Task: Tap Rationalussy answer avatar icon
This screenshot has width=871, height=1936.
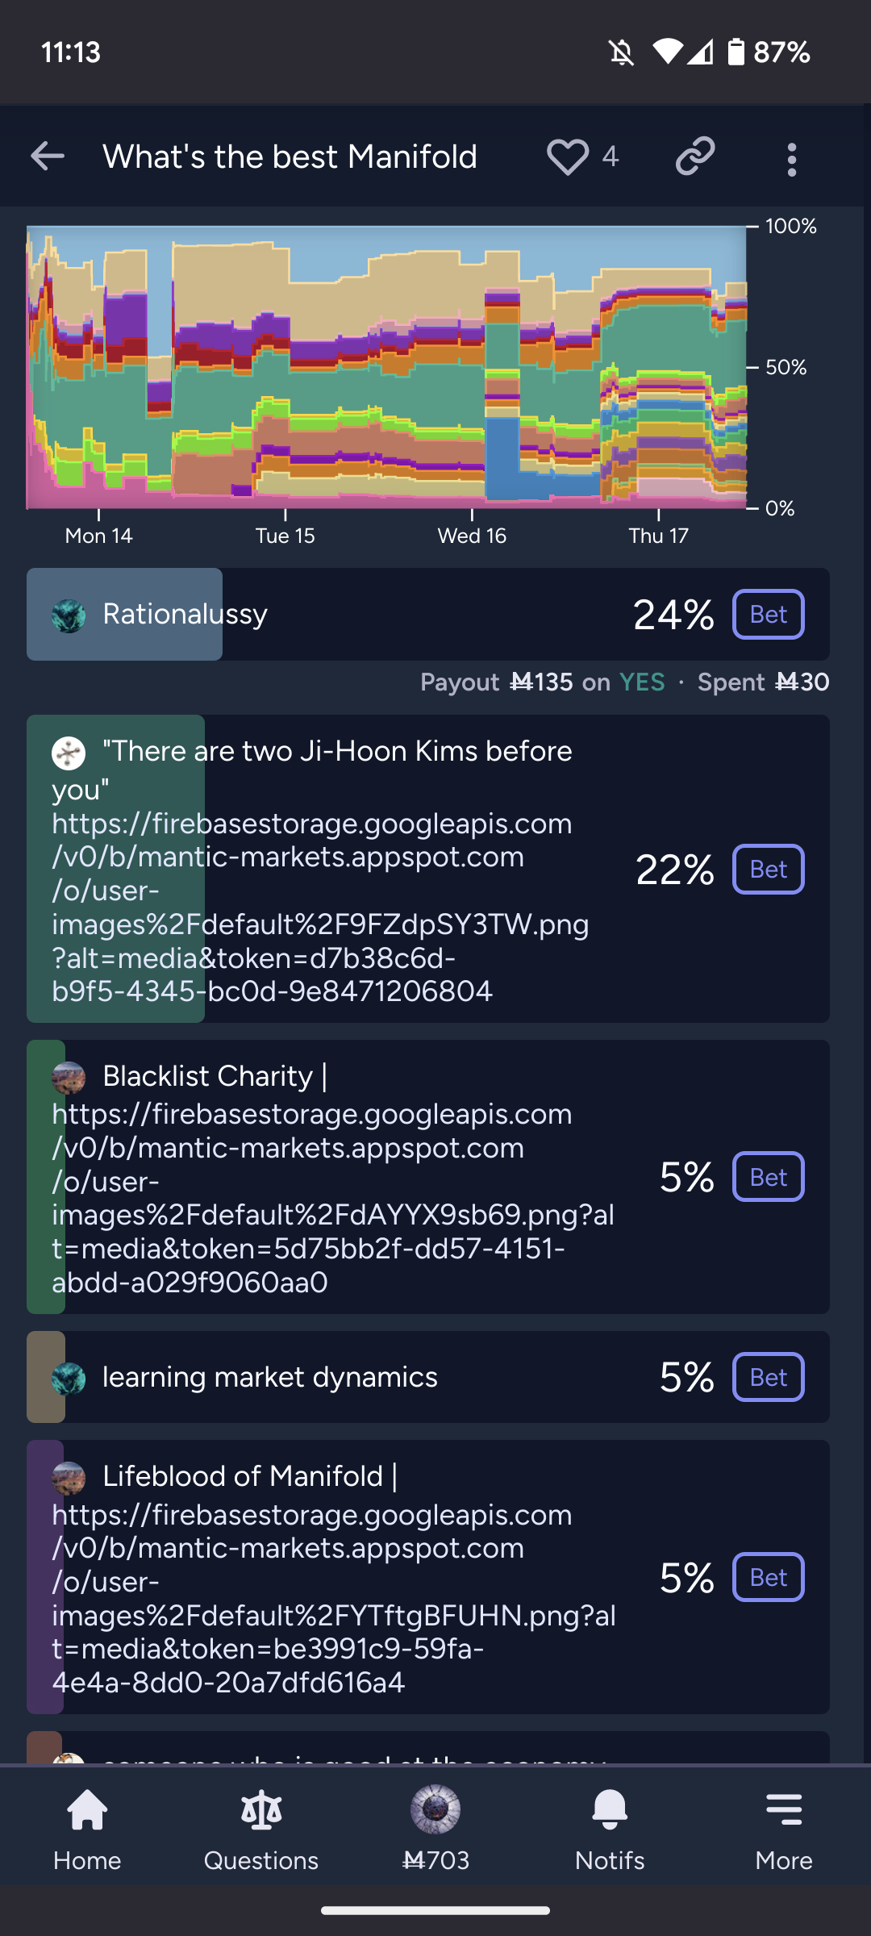Action: pos(69,615)
